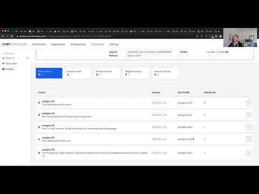259x194 pixels.
Task: Expand the postgres-02 control row
Action: (x=249, y=103)
